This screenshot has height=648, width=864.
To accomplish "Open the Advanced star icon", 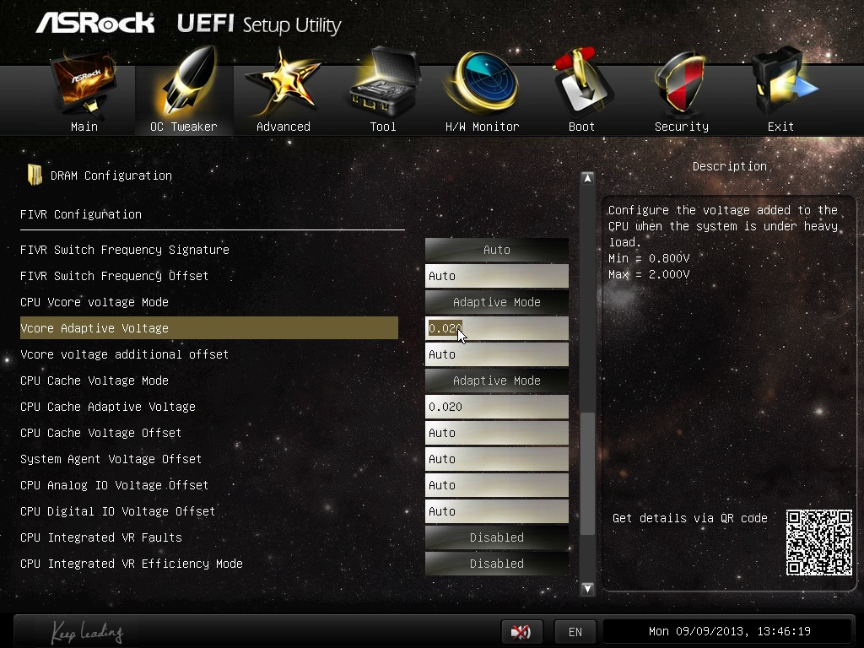I will pos(283,83).
